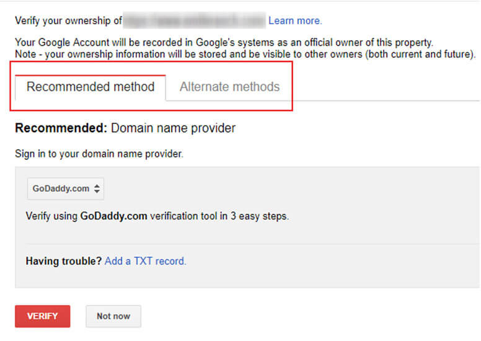Dismiss with the Not now button
Viewport: 481px width, 341px height.
(x=113, y=316)
